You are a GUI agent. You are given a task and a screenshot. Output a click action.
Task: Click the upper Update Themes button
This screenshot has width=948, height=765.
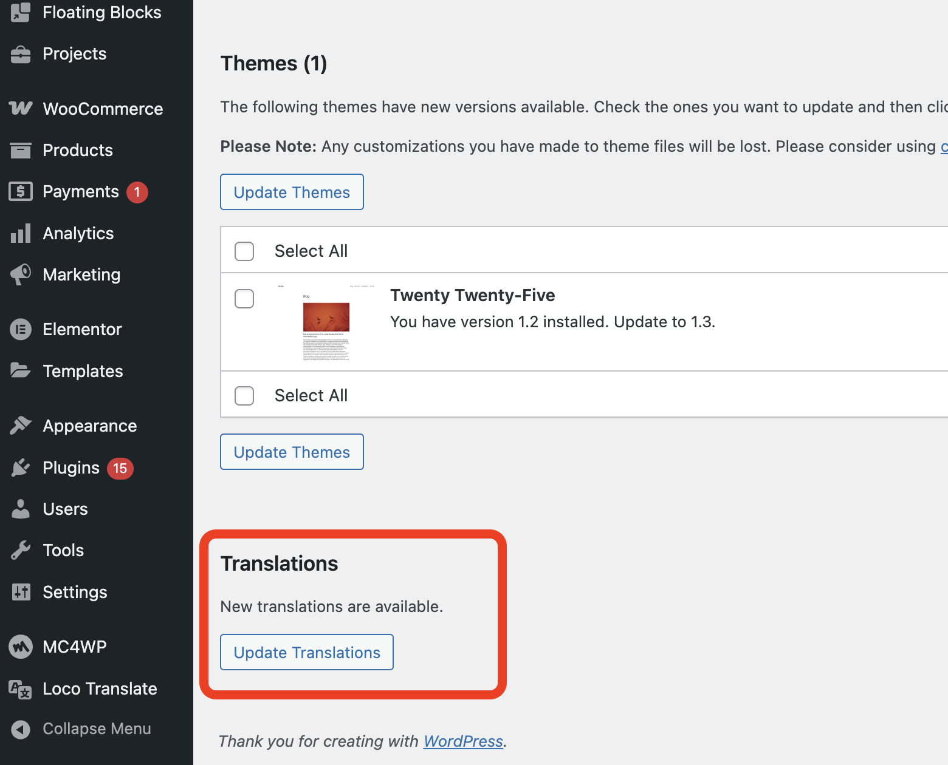click(x=292, y=192)
